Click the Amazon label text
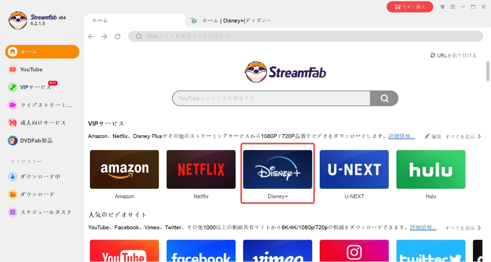 [124, 196]
